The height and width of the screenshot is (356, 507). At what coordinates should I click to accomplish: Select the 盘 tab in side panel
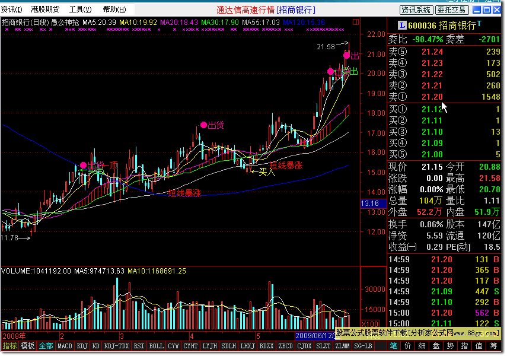click(x=436, y=346)
